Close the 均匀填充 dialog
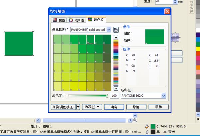The height and width of the screenshot is (136, 200). 167,11
